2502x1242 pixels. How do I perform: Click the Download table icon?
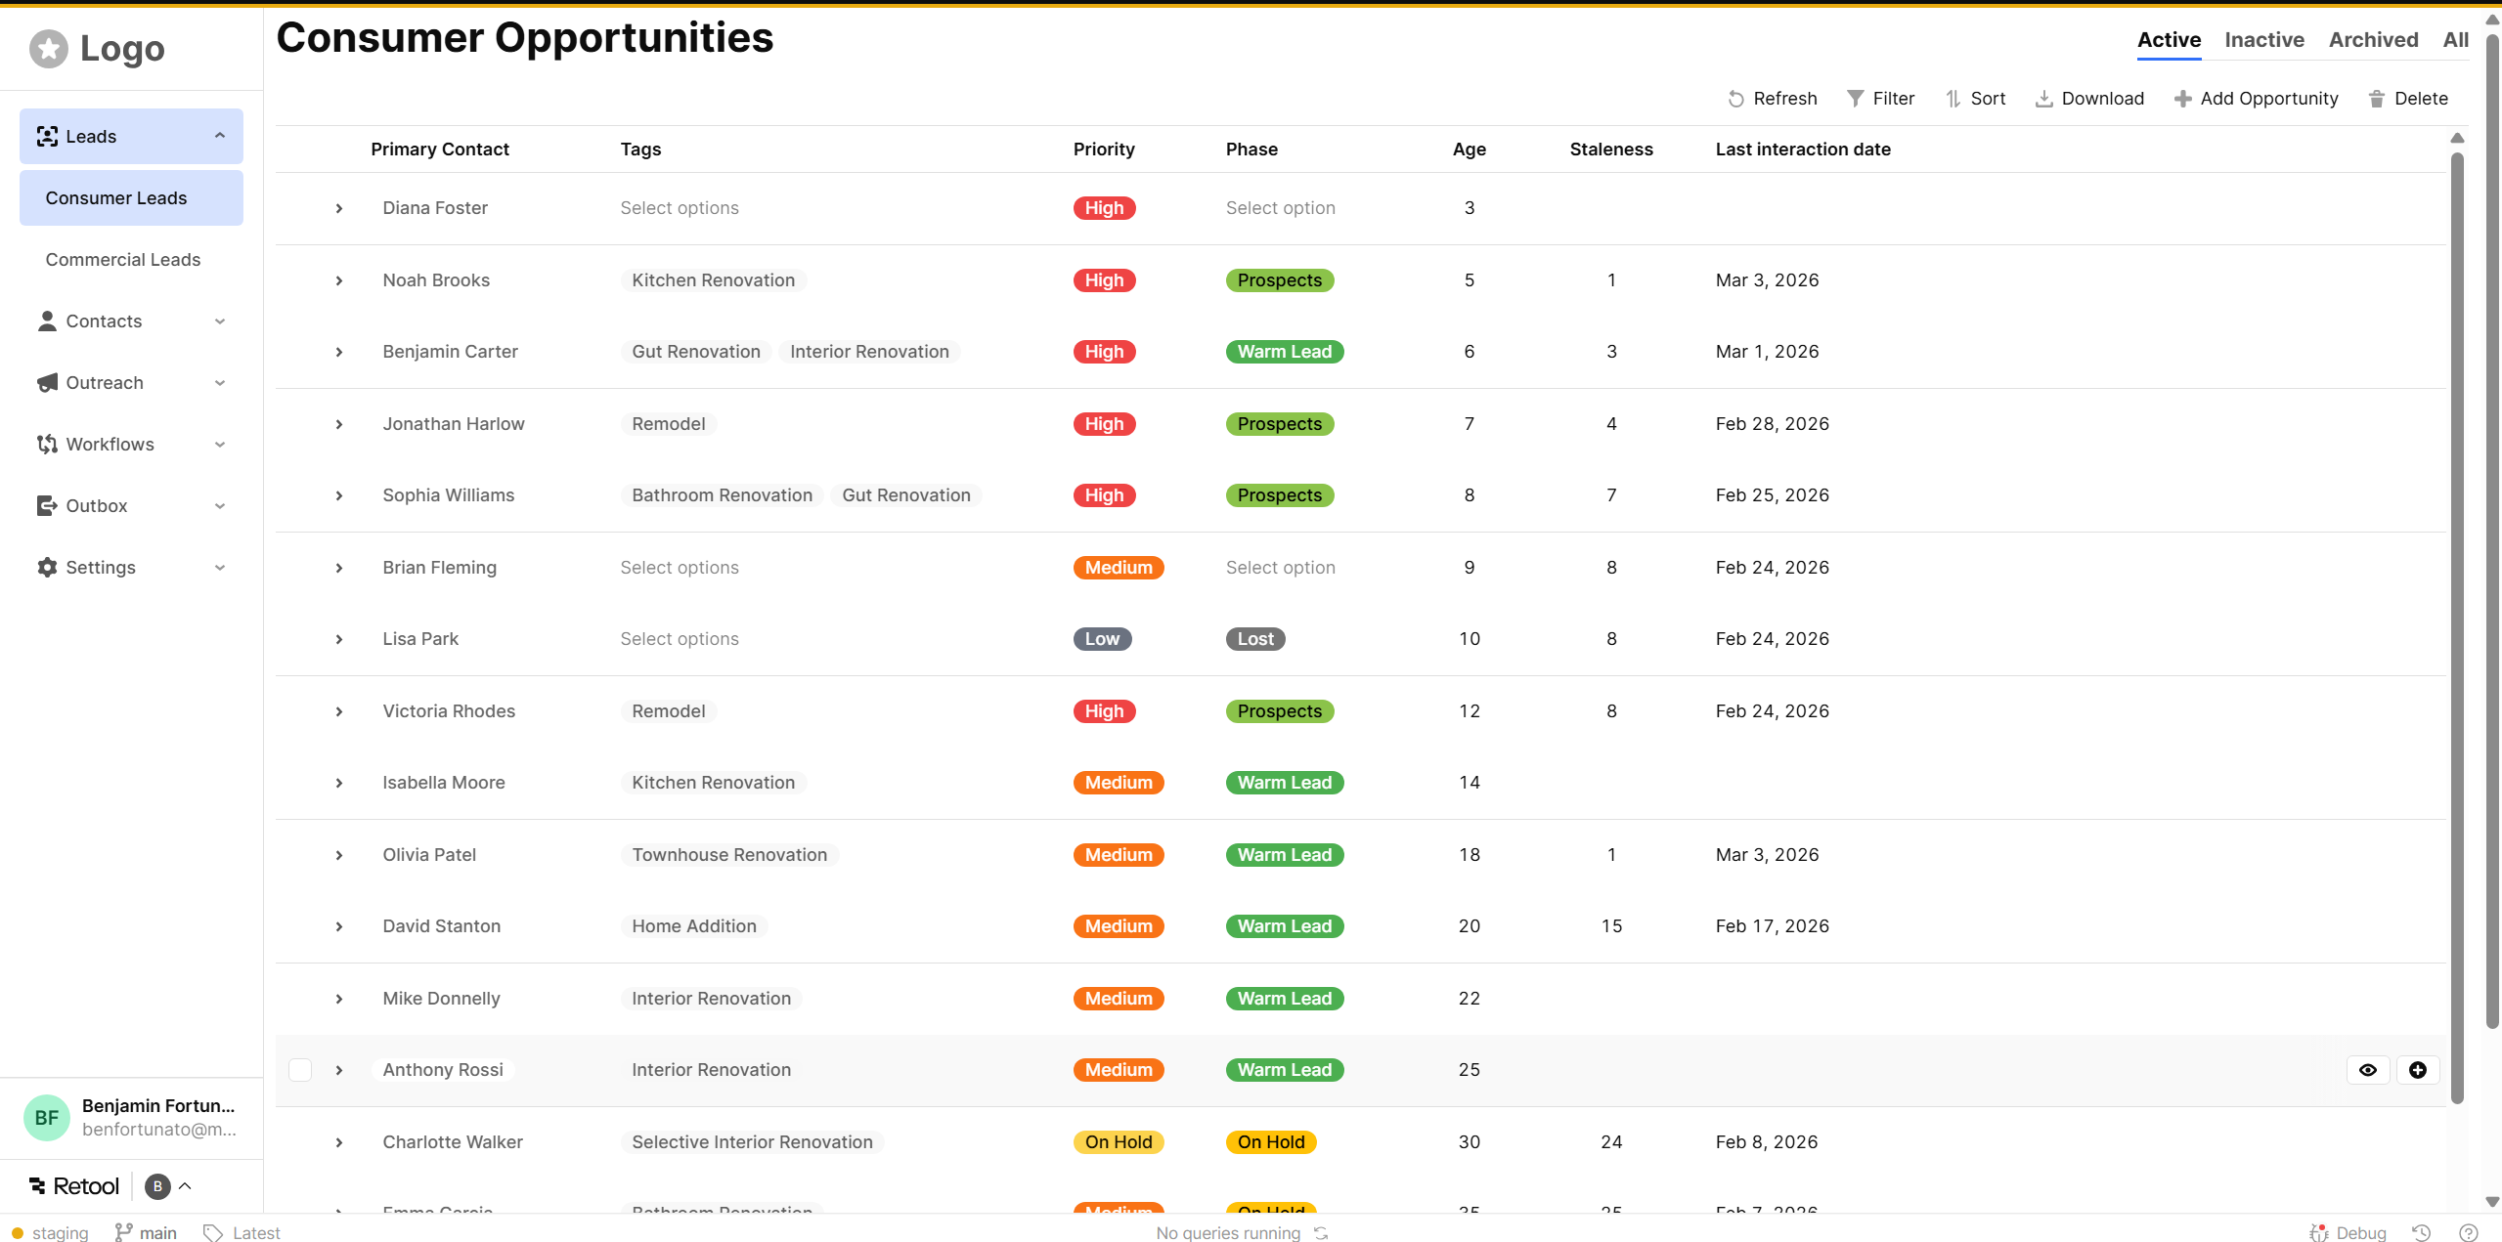coord(2043,99)
